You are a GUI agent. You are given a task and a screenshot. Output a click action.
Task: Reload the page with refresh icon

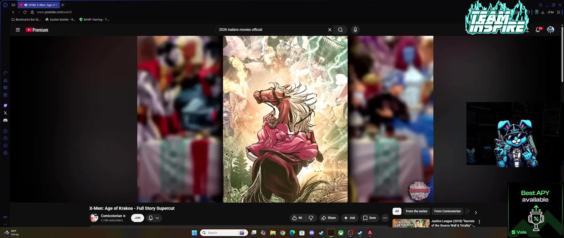25,12
